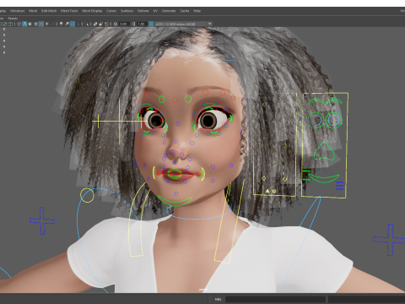The image size is (405, 304).
Task: Toggle the X-Ray Joints icon
Action: point(106,24)
